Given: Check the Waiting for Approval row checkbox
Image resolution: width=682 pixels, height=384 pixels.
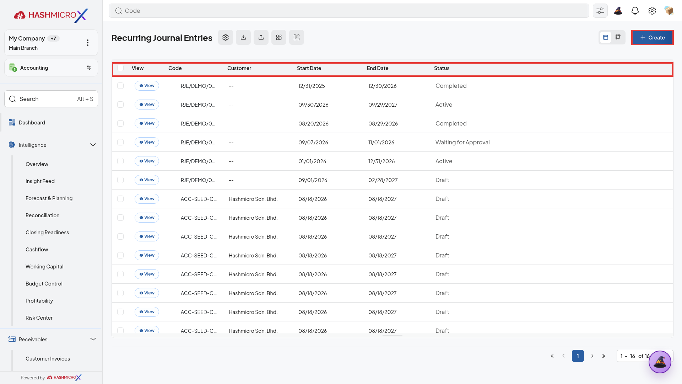Looking at the screenshot, I should click(120, 142).
